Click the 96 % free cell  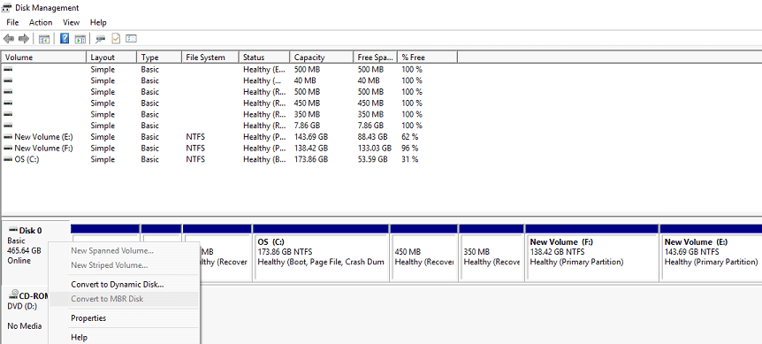coord(409,149)
